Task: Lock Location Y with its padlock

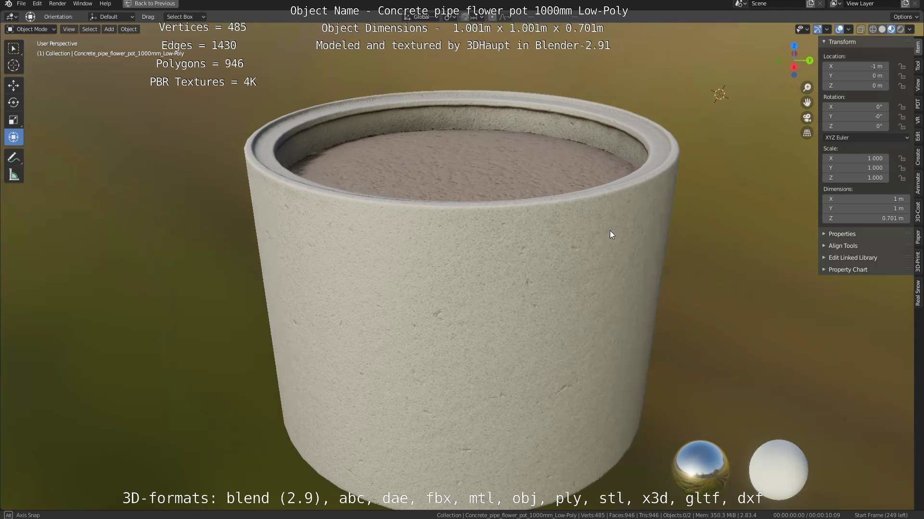Action: (x=902, y=76)
